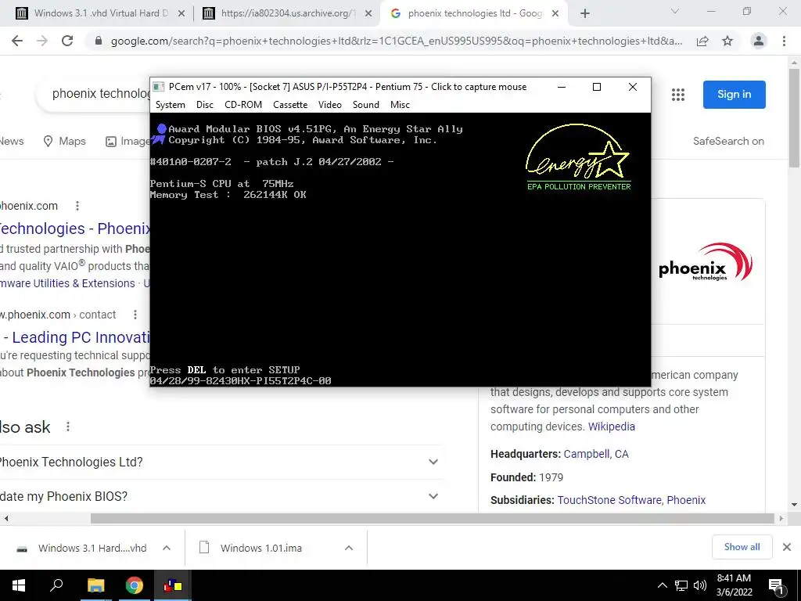Switch to Maps search results

(x=64, y=141)
